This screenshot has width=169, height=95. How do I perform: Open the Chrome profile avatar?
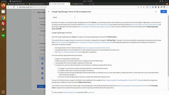tap(164, 7)
